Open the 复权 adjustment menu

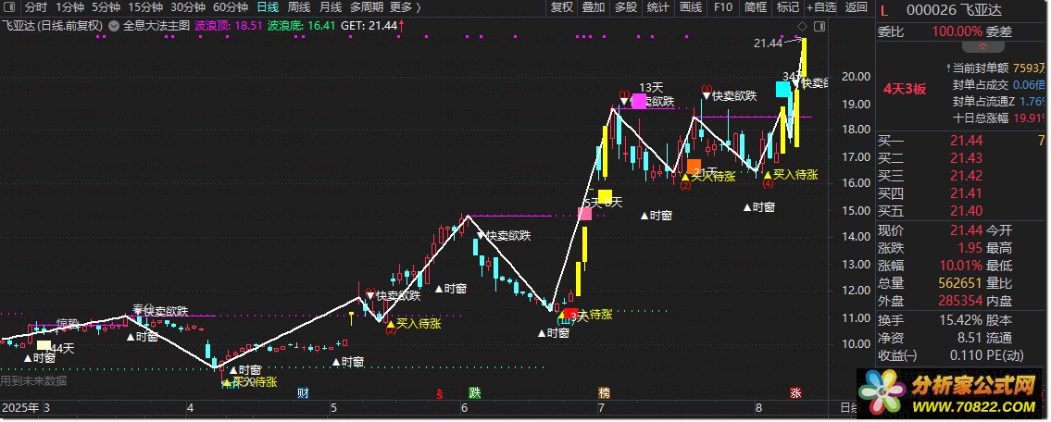pos(562,7)
